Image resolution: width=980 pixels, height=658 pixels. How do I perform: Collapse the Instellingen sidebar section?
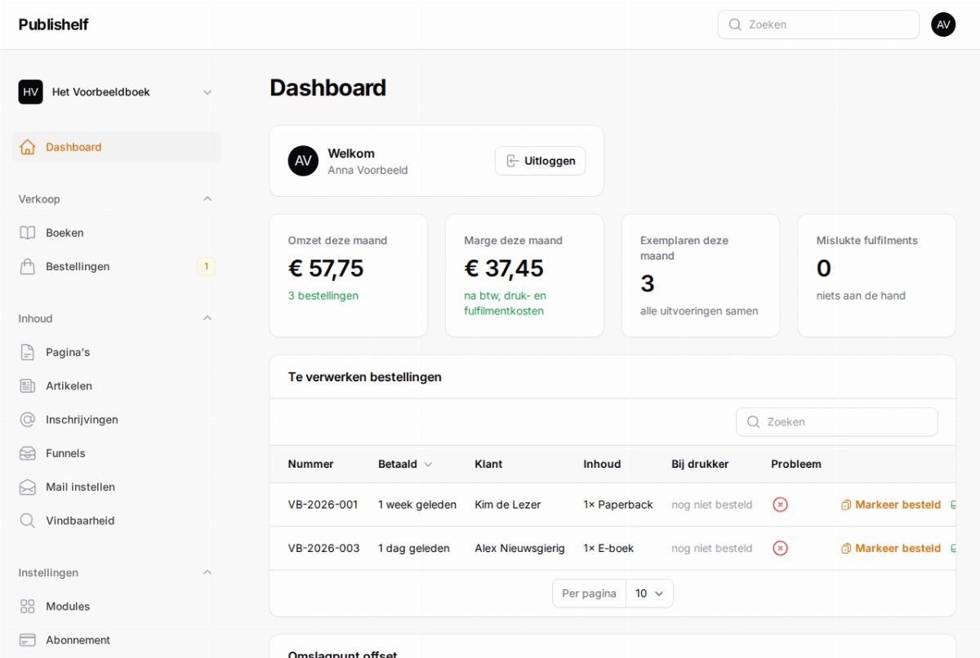coord(207,572)
